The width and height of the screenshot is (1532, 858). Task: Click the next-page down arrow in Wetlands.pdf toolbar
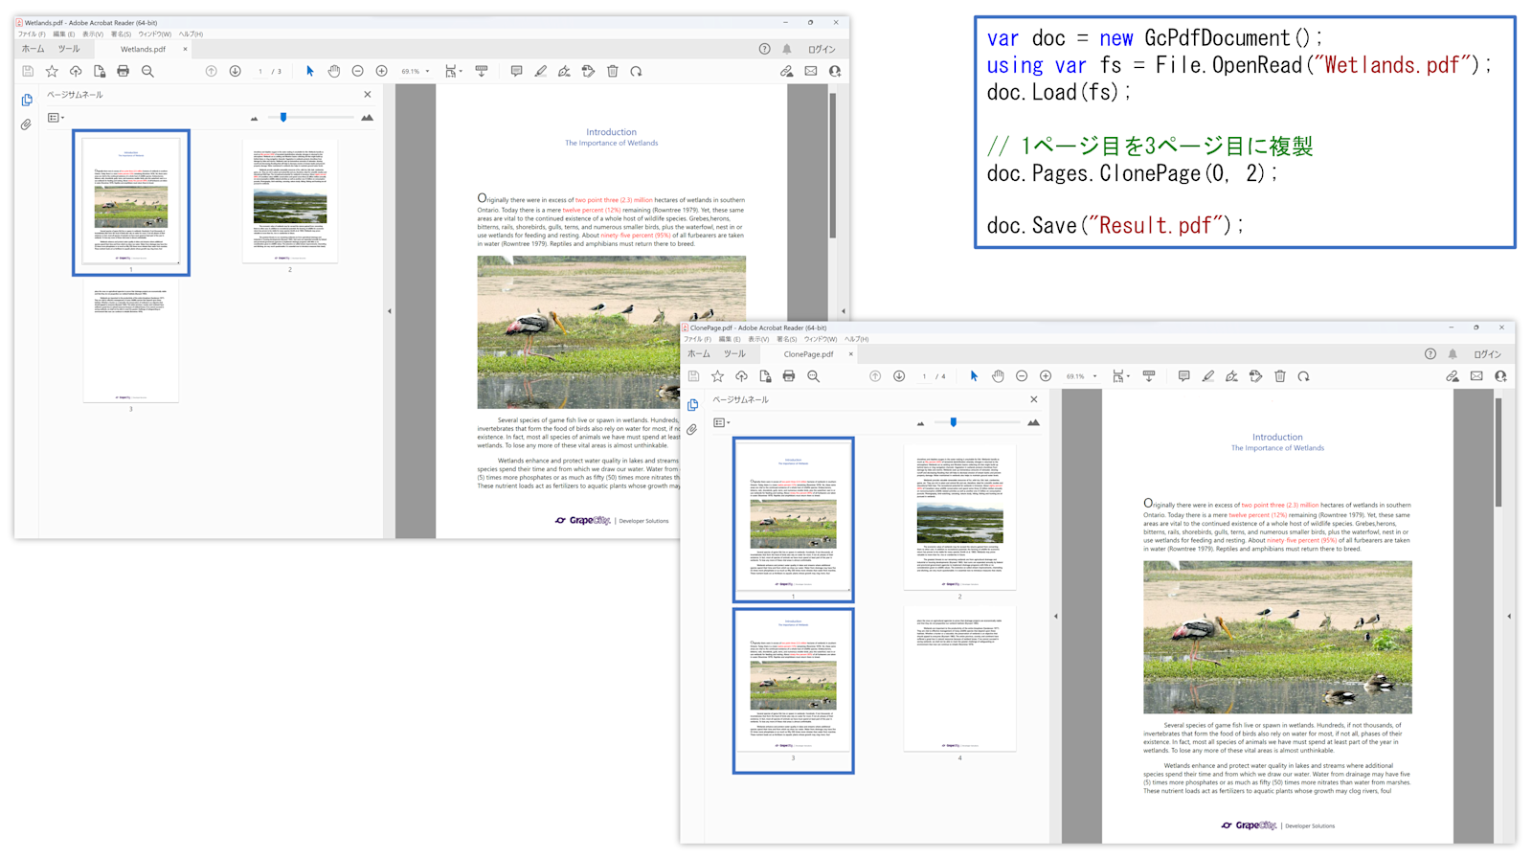click(235, 71)
